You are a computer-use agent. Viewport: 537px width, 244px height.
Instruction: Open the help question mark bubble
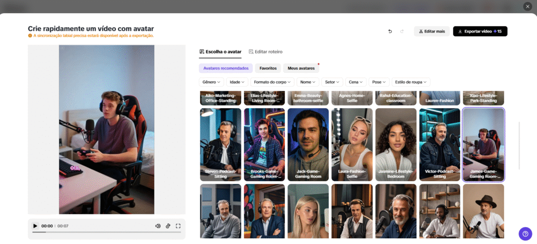pos(525,234)
